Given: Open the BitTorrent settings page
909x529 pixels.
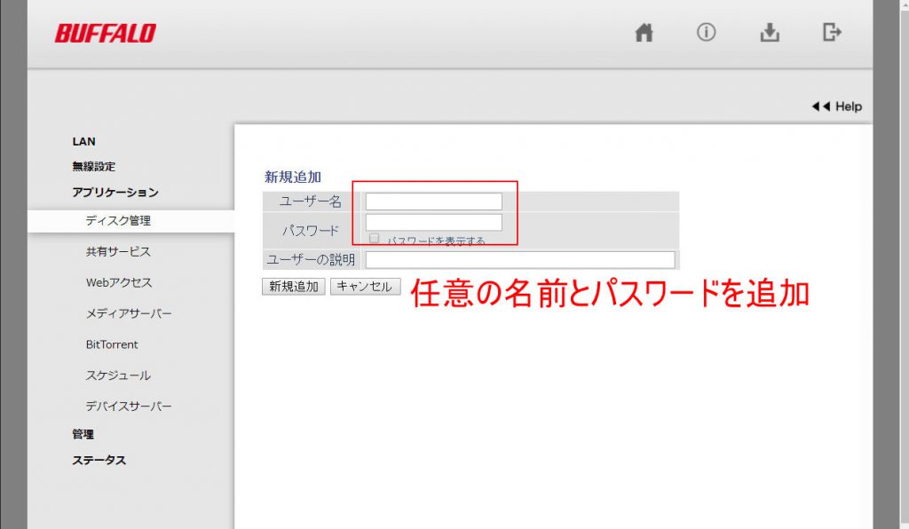Looking at the screenshot, I should (x=112, y=344).
